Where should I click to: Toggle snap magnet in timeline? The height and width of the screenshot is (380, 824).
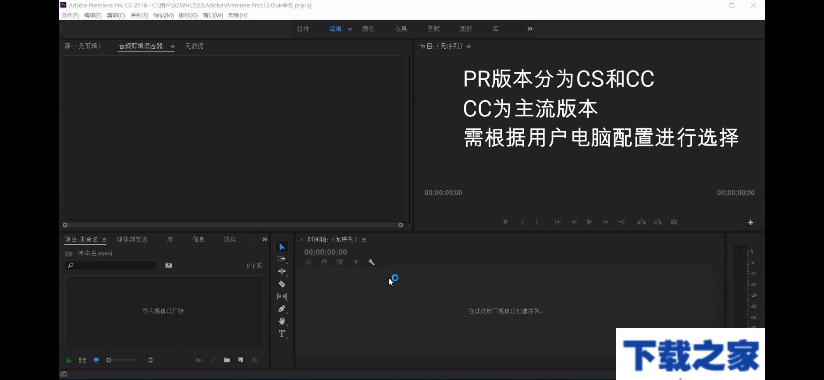[x=324, y=262]
